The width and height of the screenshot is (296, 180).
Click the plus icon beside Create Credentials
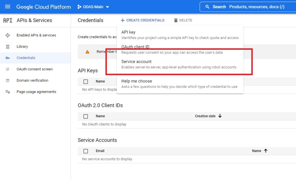[x=123, y=20]
